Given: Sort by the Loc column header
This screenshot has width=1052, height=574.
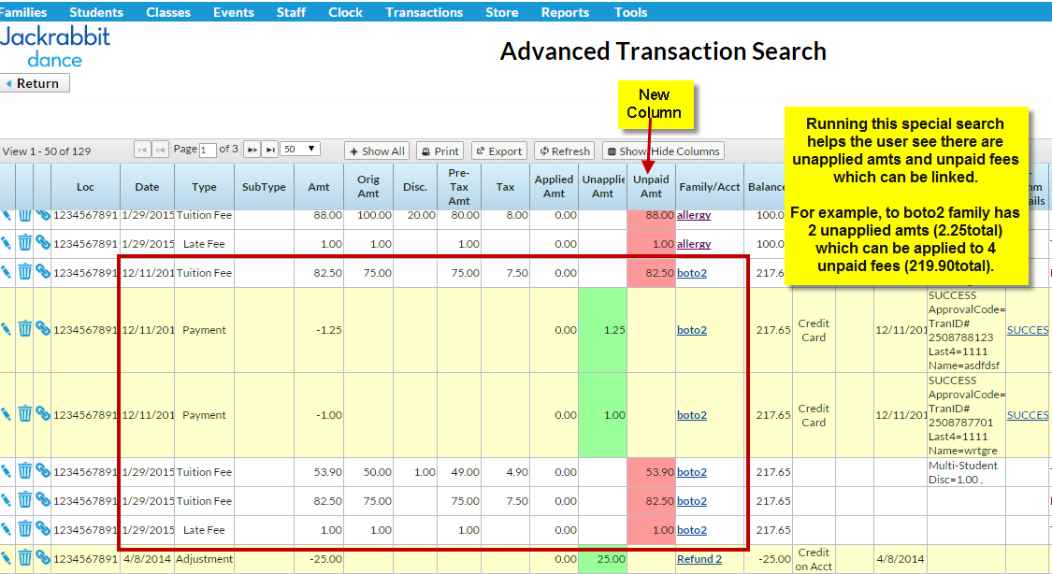Looking at the screenshot, I should pyautogui.click(x=85, y=187).
